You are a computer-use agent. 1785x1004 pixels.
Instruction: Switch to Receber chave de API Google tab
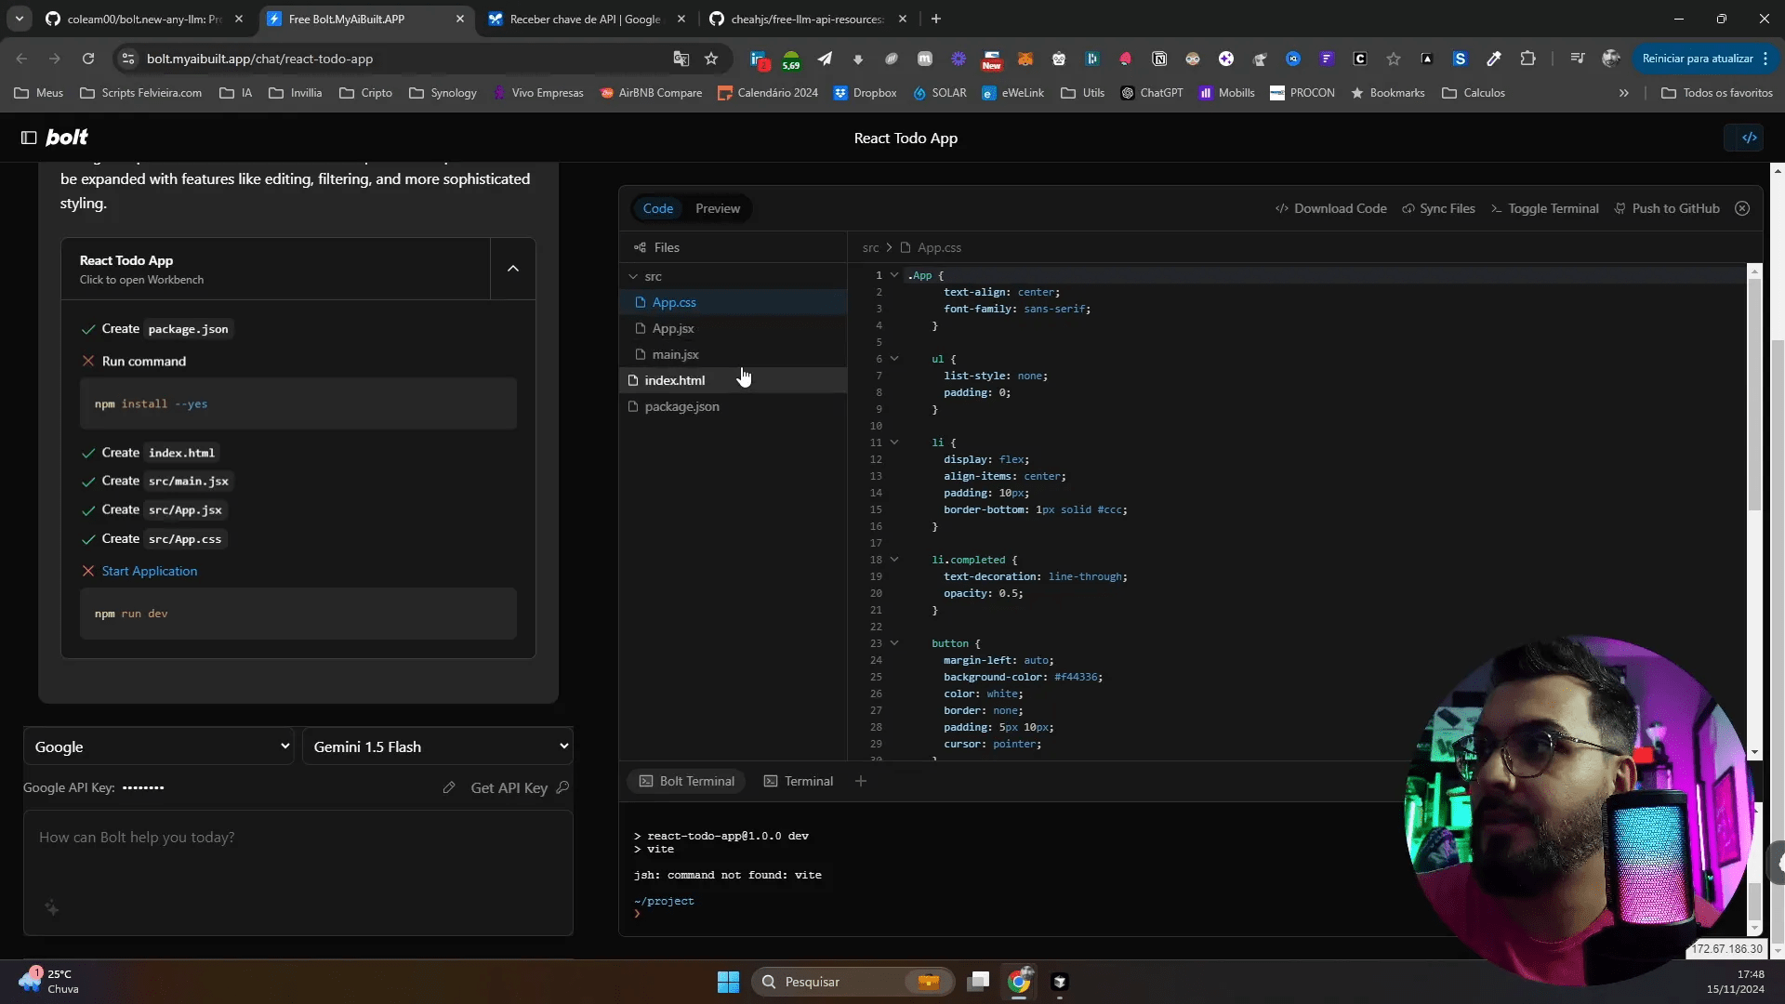pos(586,19)
